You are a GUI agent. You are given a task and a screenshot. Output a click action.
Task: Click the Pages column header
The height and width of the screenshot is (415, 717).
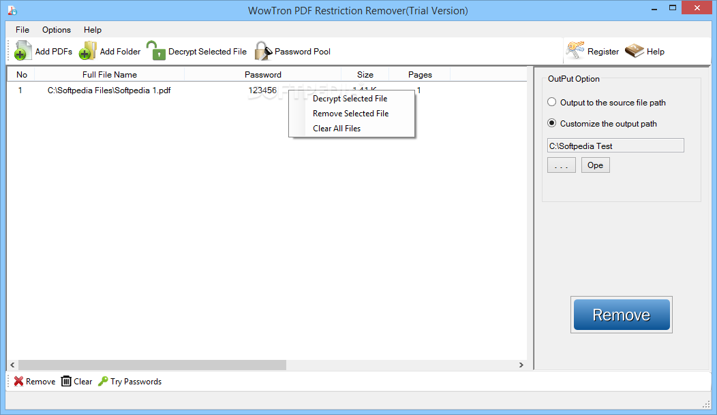pos(420,74)
